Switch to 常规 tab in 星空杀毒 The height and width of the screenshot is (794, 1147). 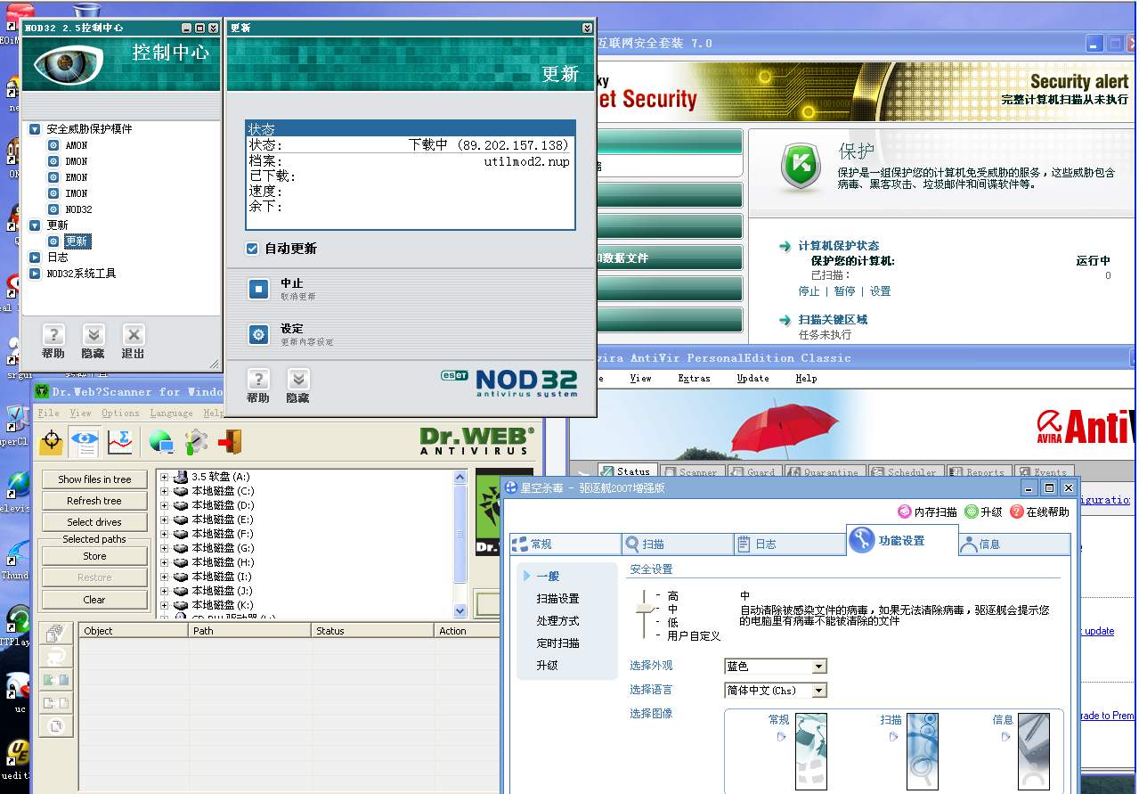[565, 544]
